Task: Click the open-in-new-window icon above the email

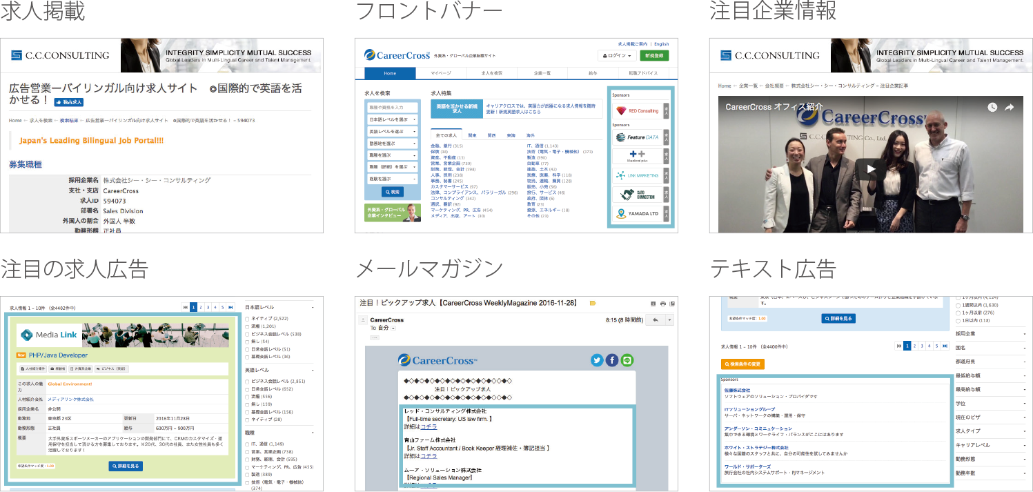Action: [x=673, y=304]
